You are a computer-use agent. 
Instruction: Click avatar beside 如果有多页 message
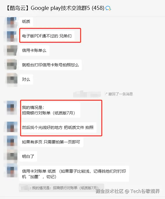pyautogui.click(x=12, y=142)
